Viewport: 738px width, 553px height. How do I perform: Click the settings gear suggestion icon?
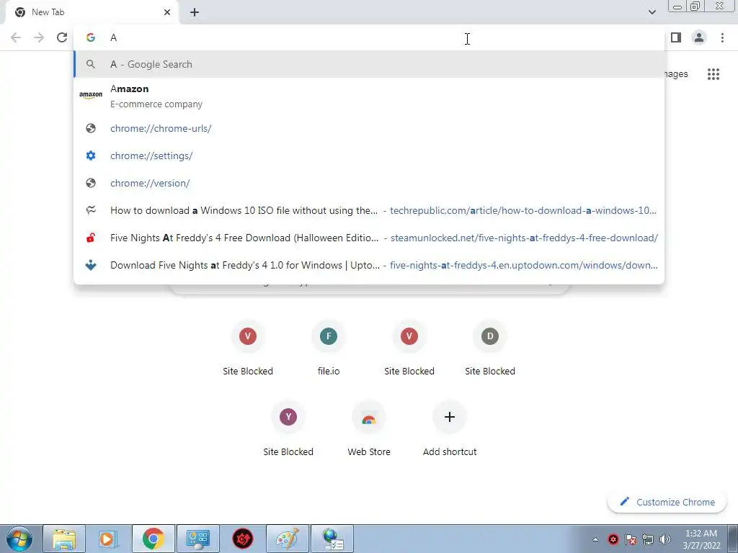pyautogui.click(x=91, y=156)
